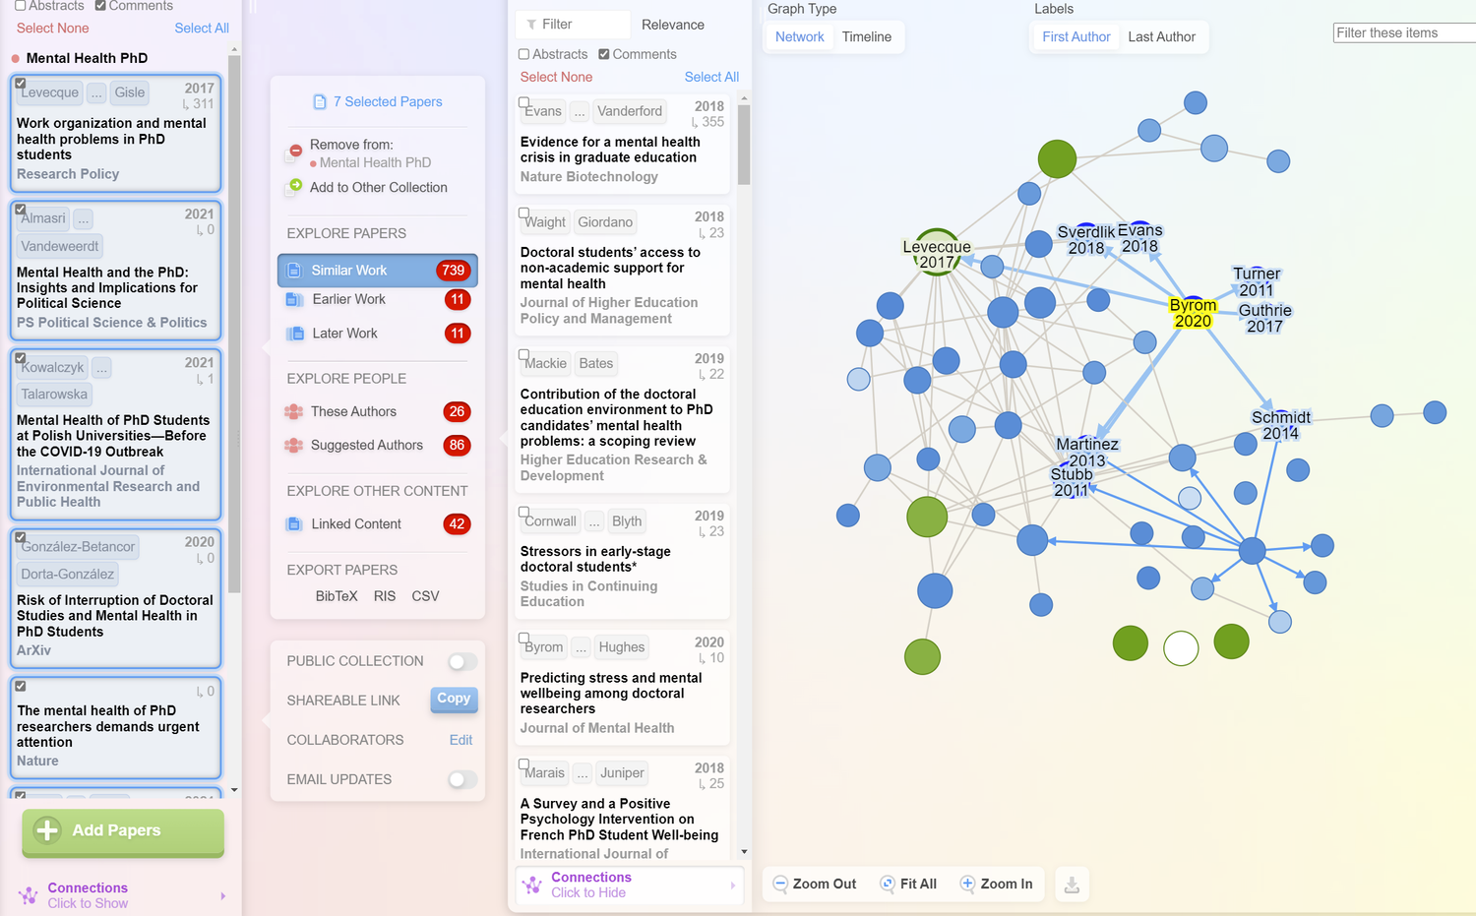Toggle the results Comments checkbox
The width and height of the screenshot is (1476, 916).
604,54
